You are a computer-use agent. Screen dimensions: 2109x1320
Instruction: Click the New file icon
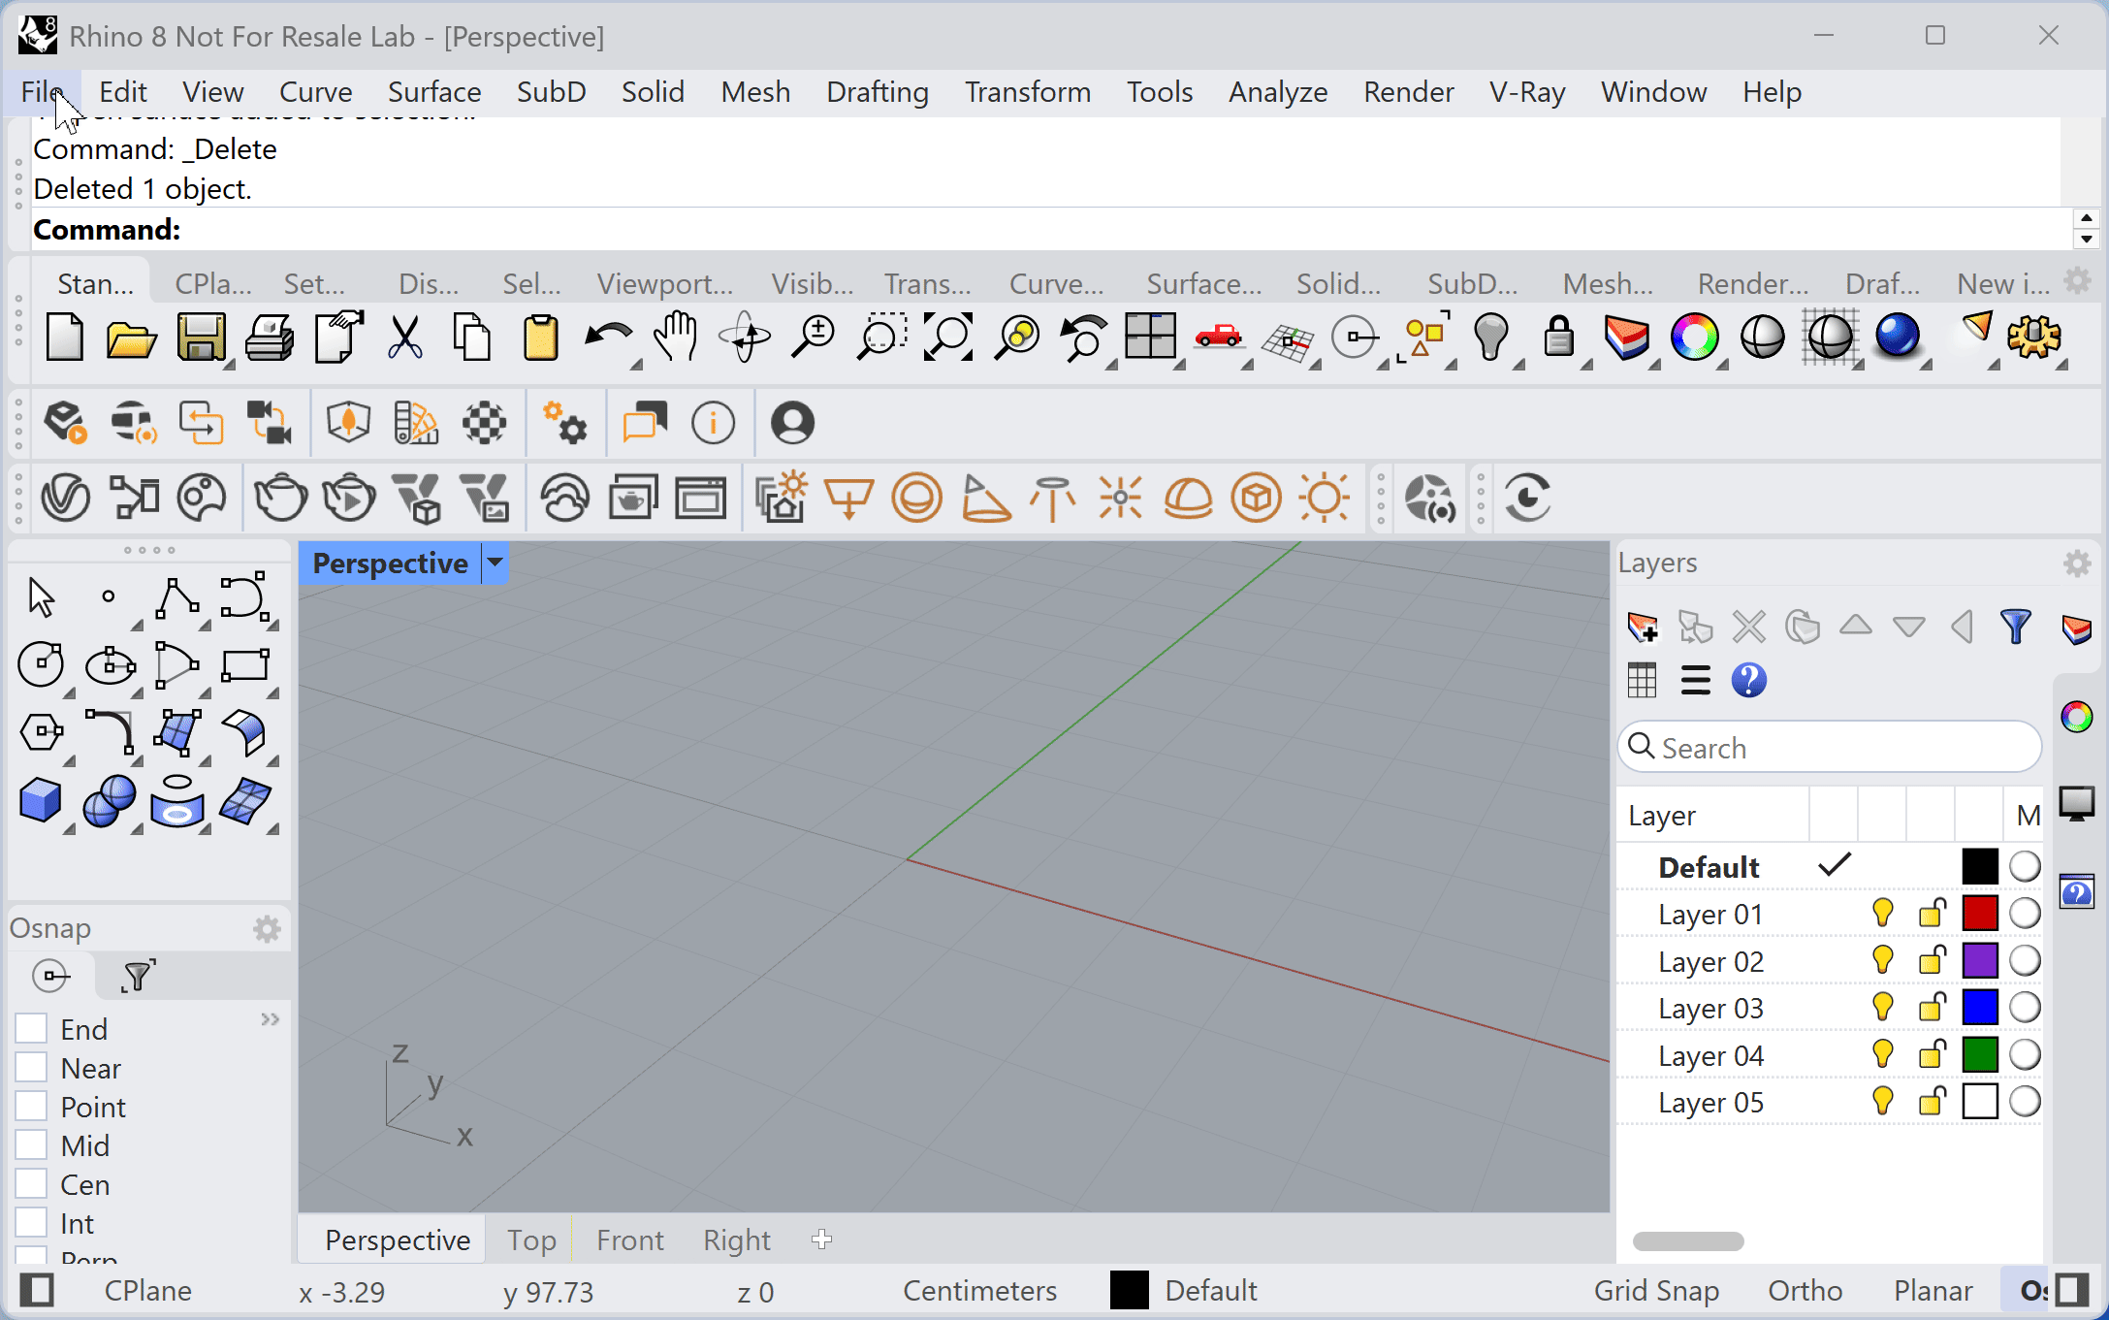(65, 338)
